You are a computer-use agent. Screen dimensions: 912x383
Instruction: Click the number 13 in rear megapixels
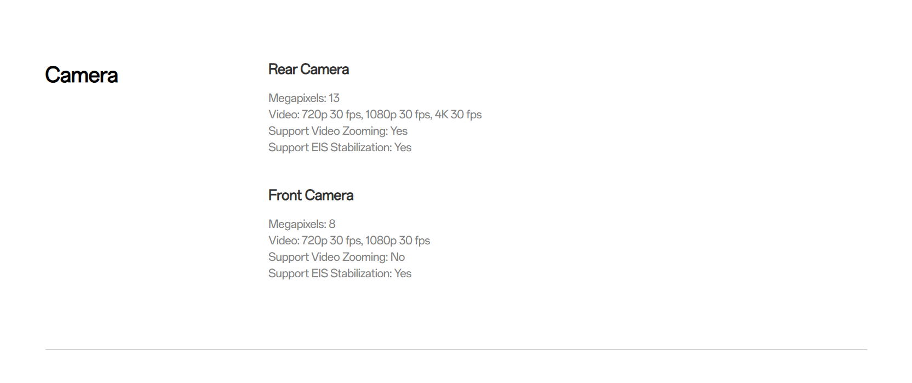pyautogui.click(x=334, y=98)
